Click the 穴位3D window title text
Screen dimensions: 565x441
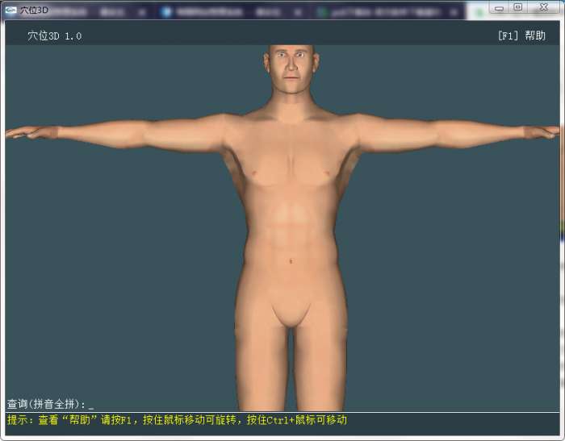click(34, 10)
